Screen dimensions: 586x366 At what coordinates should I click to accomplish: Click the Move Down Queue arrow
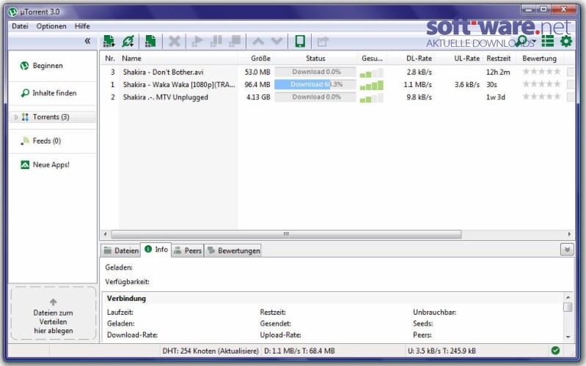tap(276, 41)
